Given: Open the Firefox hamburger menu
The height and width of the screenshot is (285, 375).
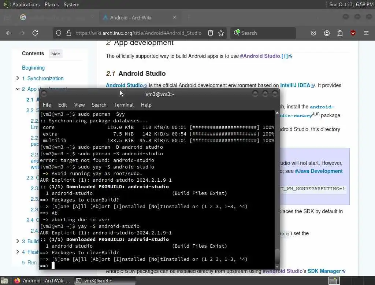Looking at the screenshot, I should coord(366,33).
